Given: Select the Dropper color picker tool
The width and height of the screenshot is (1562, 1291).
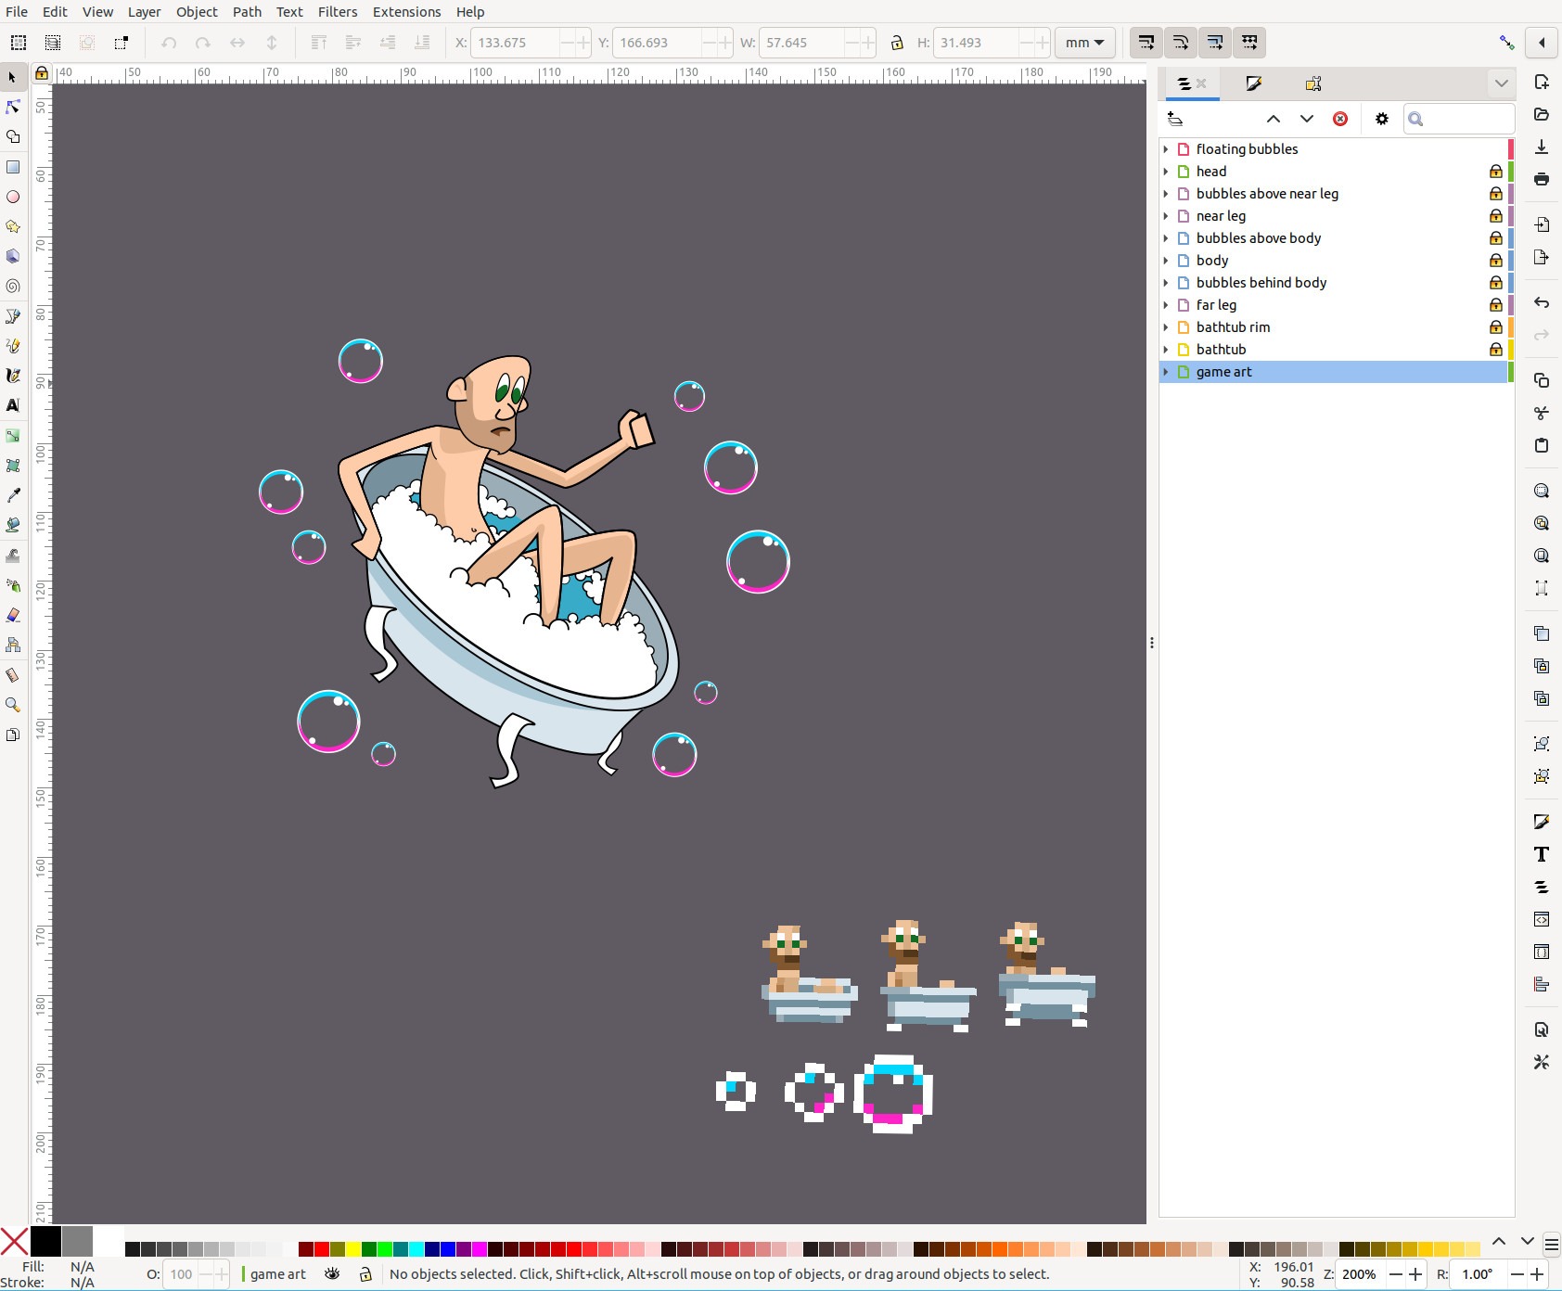Looking at the screenshot, I should pyautogui.click(x=13, y=495).
